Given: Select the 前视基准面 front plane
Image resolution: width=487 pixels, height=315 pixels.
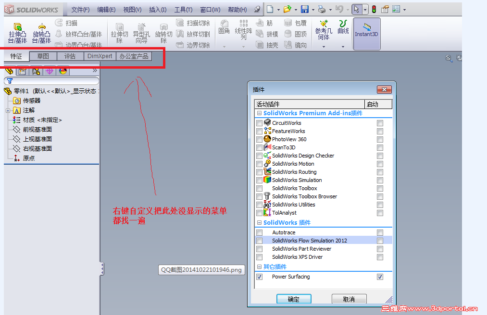Looking at the screenshot, I should point(32,130).
